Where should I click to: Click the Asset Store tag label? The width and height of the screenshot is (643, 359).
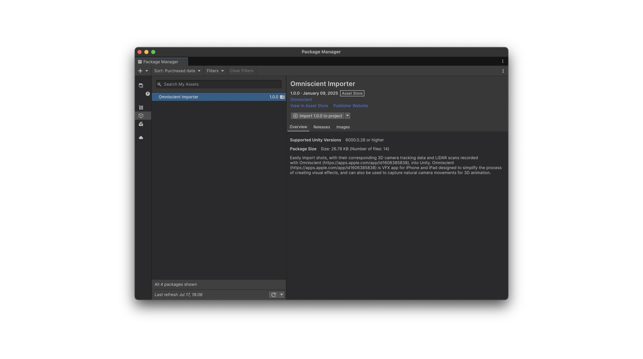(x=352, y=93)
